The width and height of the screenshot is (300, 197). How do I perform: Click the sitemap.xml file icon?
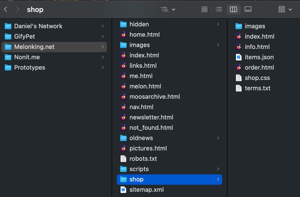pyautogui.click(x=123, y=190)
